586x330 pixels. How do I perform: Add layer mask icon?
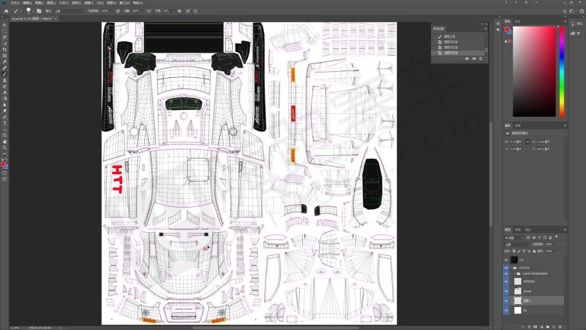tap(535, 327)
